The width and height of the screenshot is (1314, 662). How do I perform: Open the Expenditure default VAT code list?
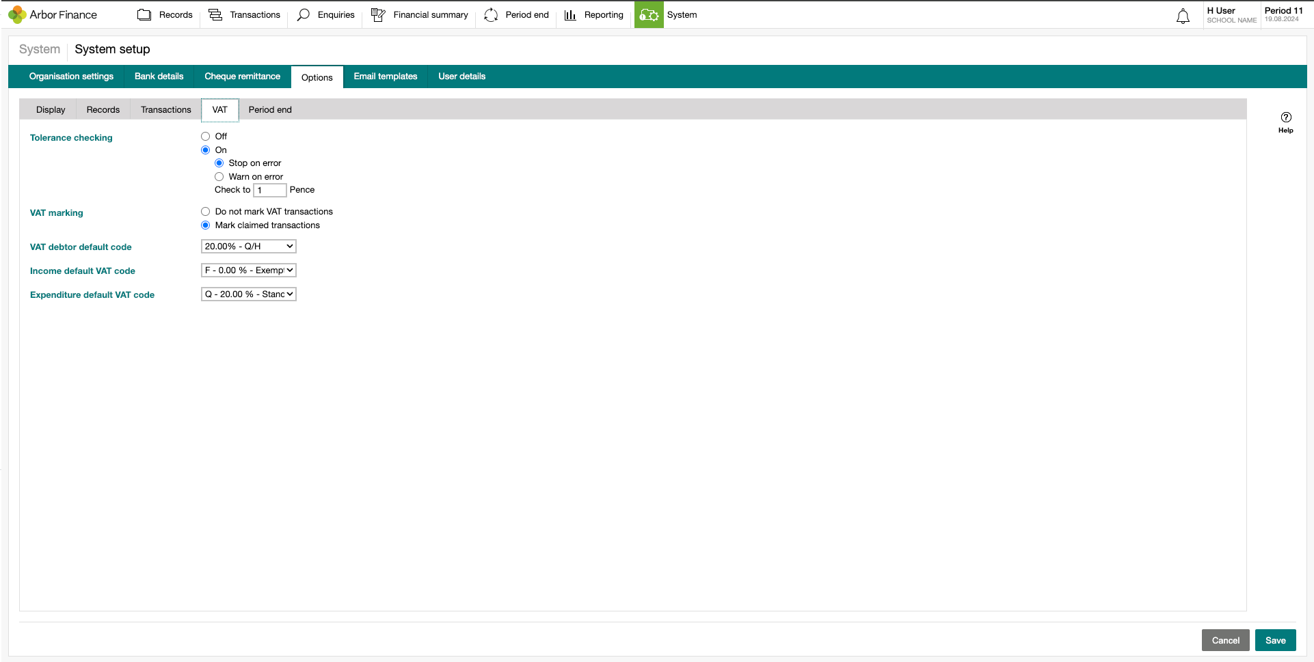(x=248, y=294)
